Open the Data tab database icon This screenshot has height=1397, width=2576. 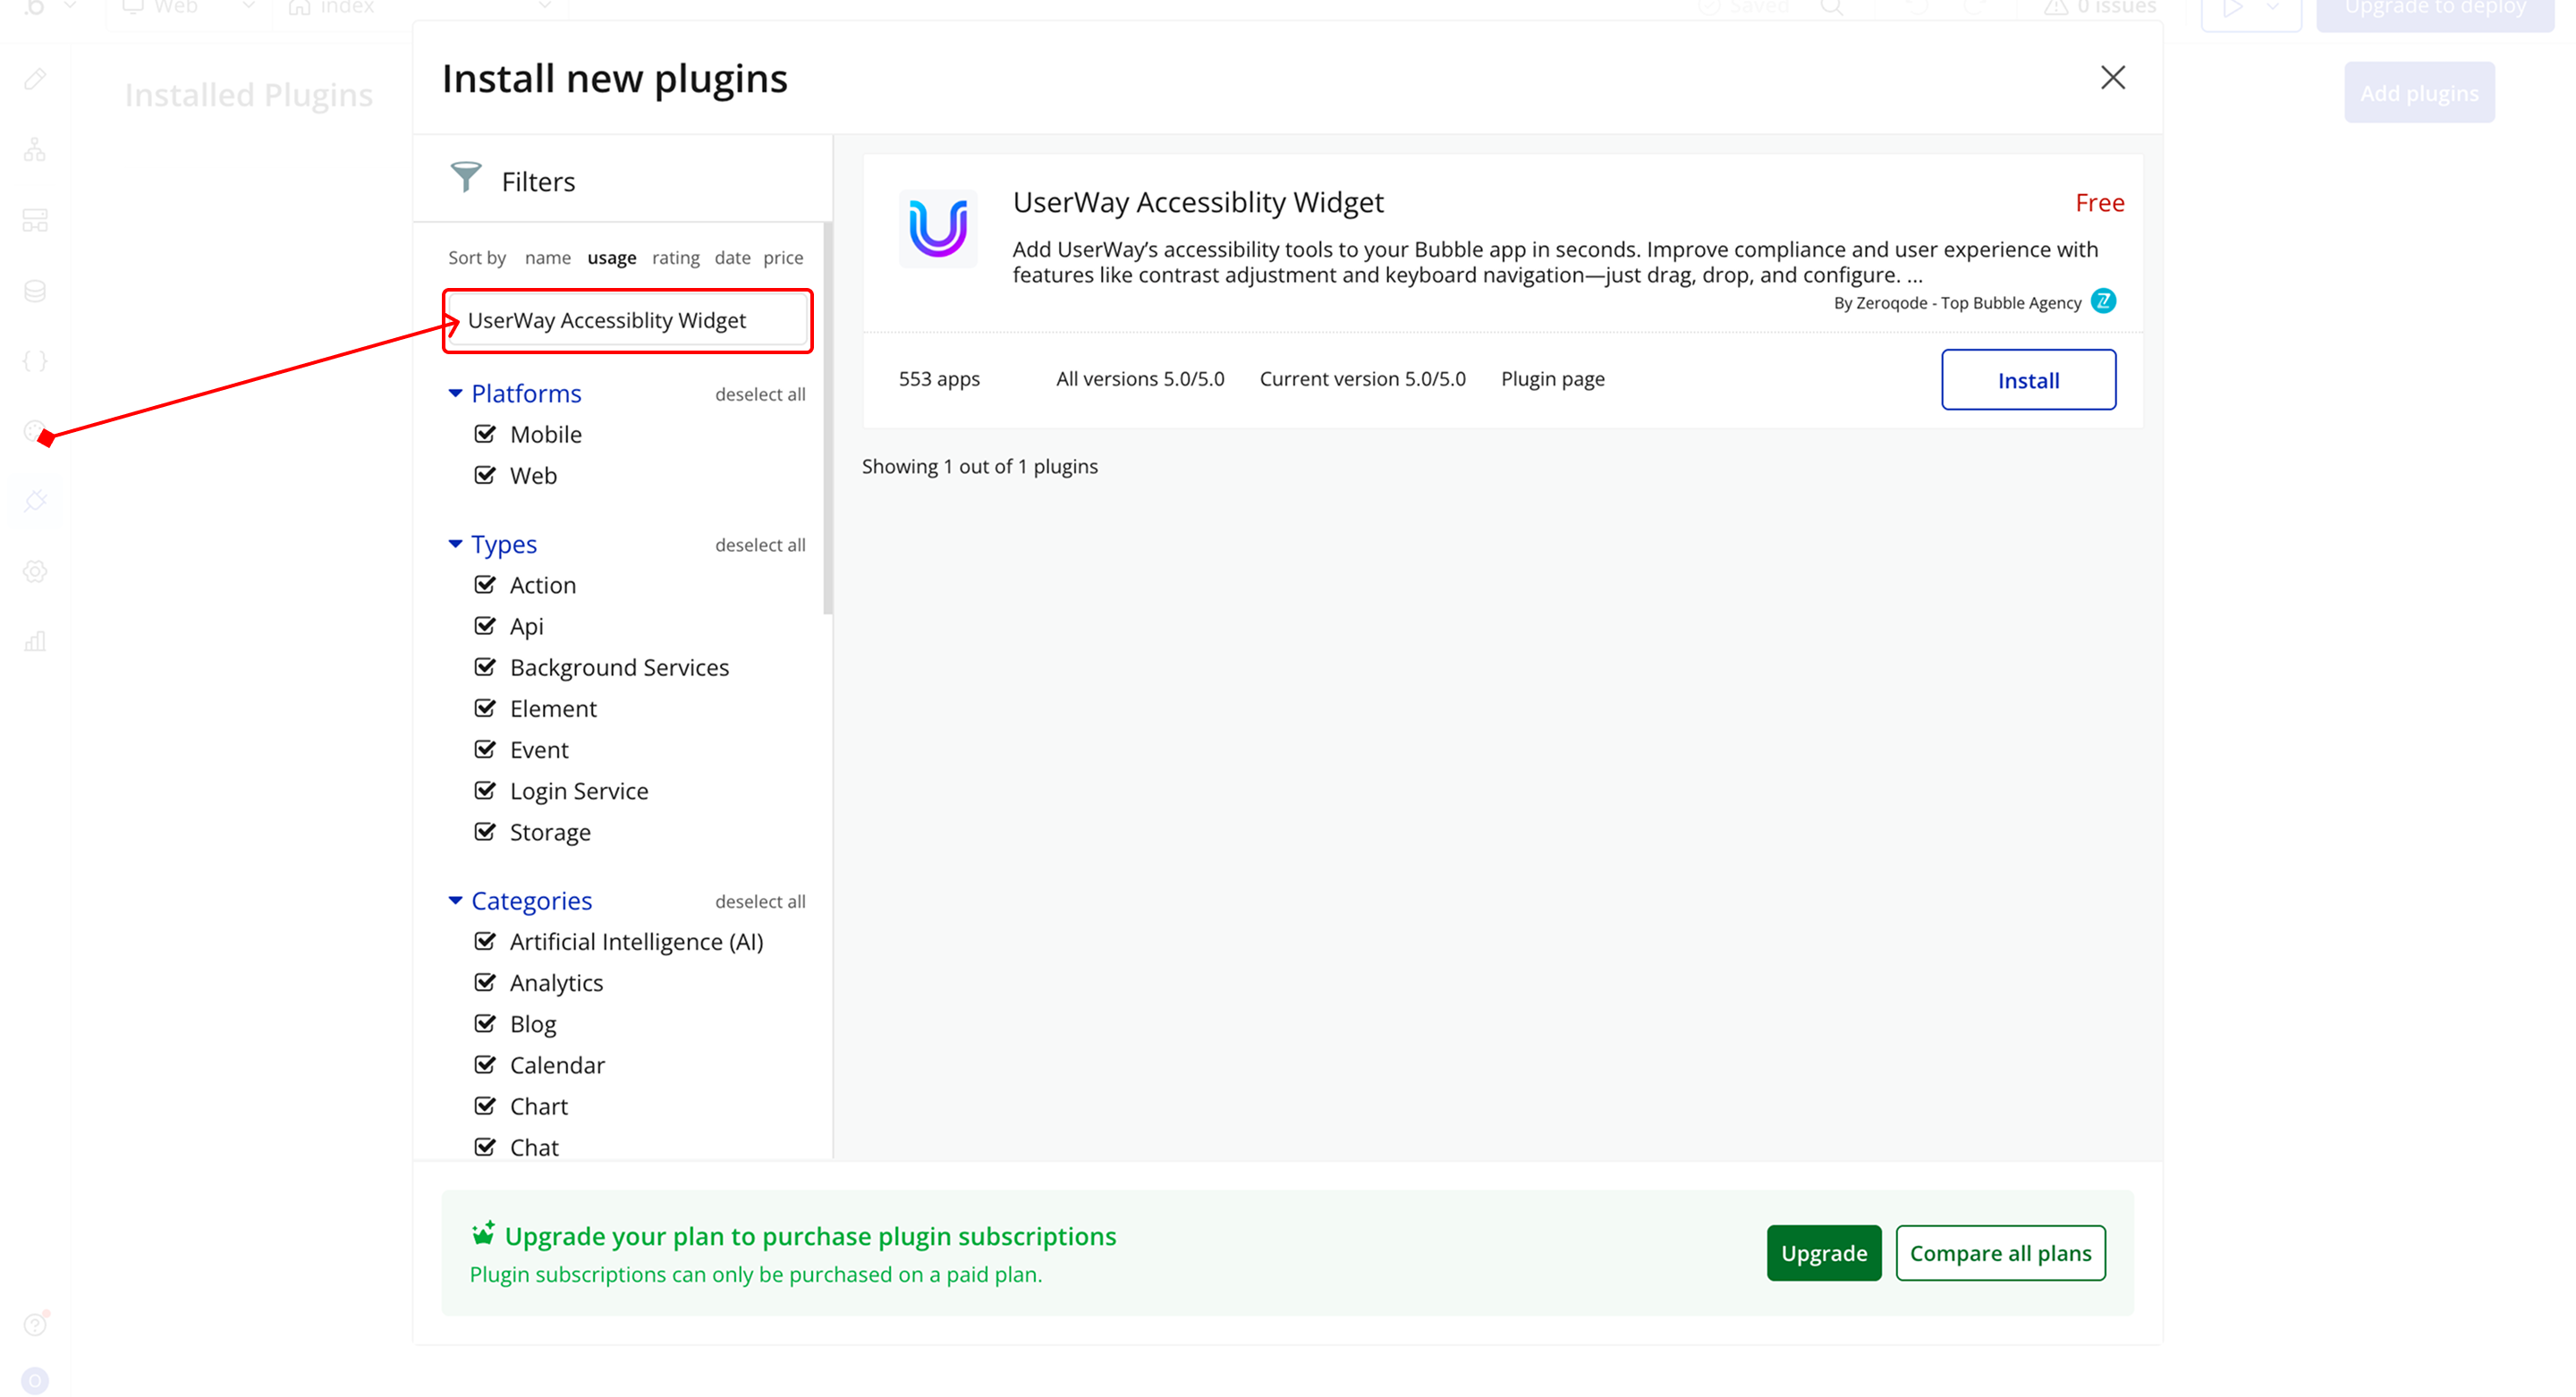(35, 291)
